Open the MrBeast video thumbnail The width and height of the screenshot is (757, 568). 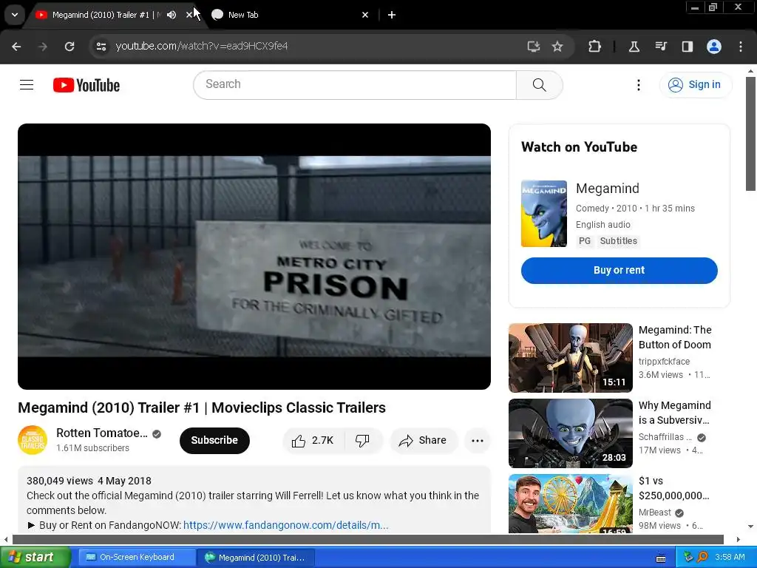tap(570, 504)
